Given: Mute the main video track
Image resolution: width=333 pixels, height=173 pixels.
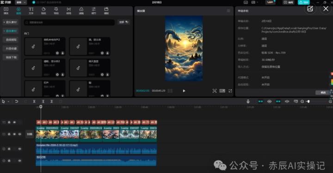Looking at the screenshot, I should (20, 134).
